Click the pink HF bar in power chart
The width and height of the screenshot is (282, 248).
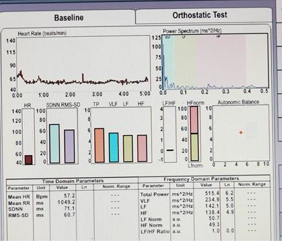[142, 149]
